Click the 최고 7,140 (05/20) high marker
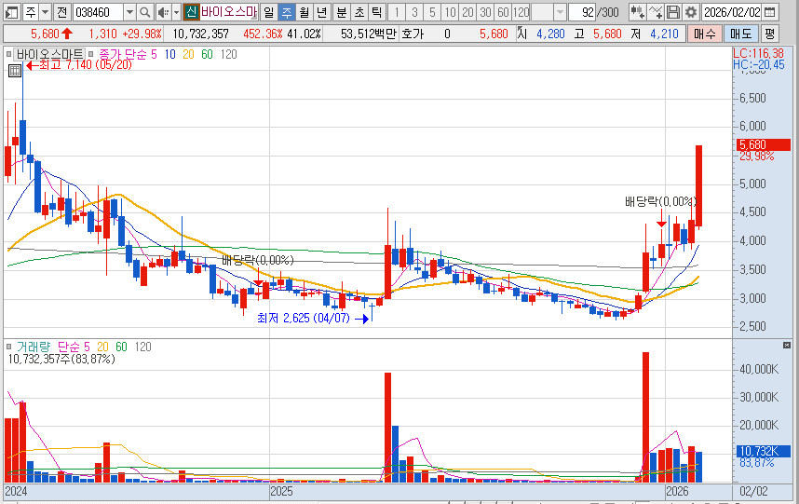799x504 pixels. click(x=79, y=65)
